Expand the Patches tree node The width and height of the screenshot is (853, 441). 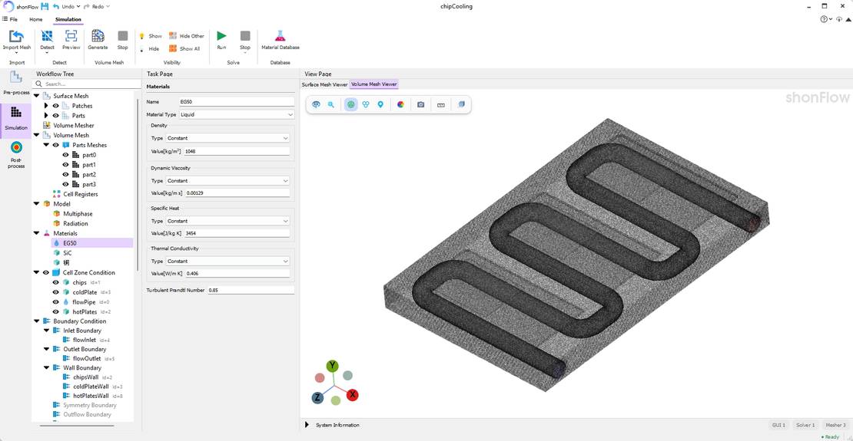click(46, 106)
